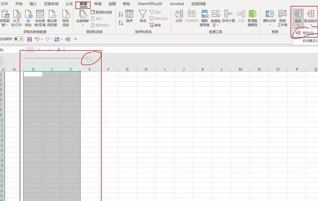Open the Undo history dropdown arrow
This screenshot has width=318, height=201.
[41, 39]
